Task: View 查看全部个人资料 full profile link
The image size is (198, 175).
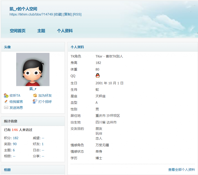Action: pos(181,170)
